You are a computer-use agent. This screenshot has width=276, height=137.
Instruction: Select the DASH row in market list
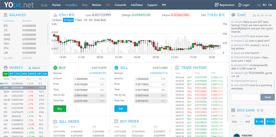point(23,92)
